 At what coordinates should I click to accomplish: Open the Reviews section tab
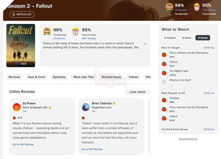14,77
